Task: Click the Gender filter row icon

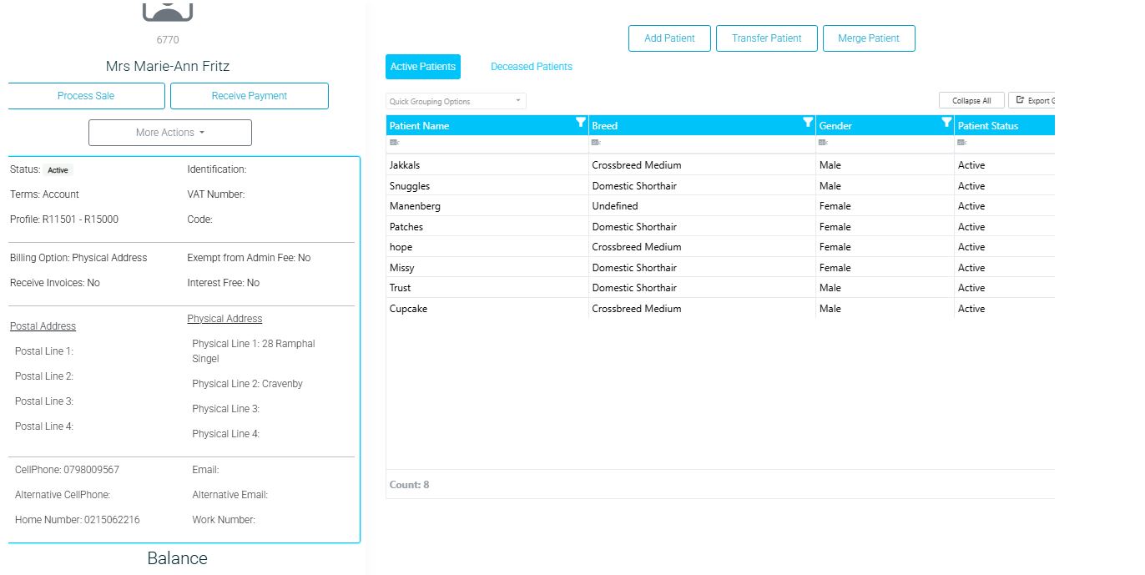Action: click(825, 144)
